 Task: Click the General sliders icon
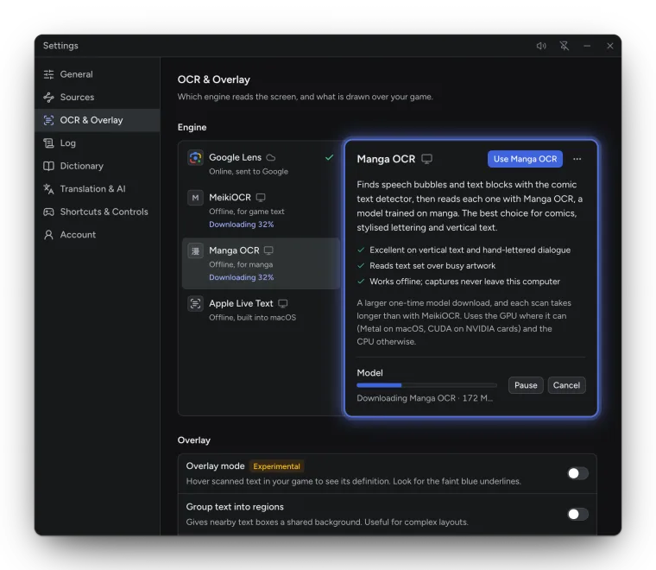pyautogui.click(x=48, y=74)
